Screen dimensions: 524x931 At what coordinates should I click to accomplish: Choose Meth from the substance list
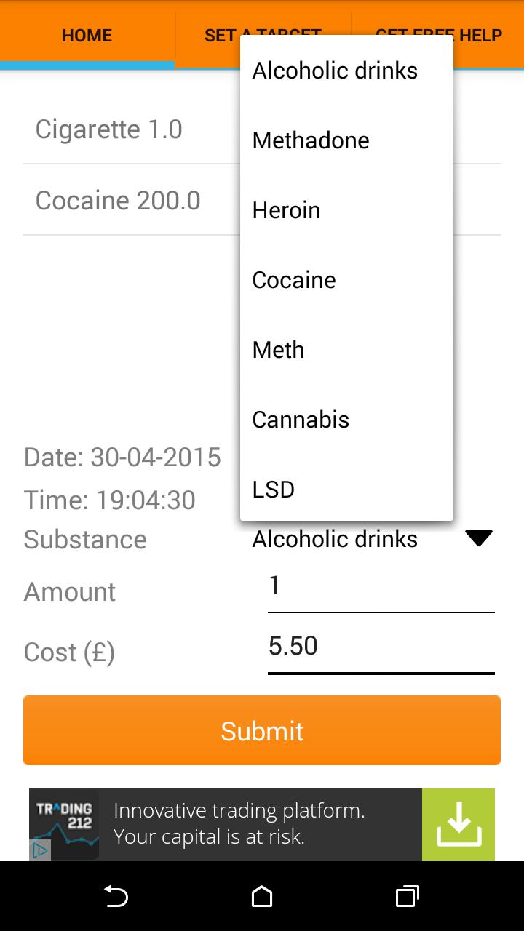[x=346, y=350]
